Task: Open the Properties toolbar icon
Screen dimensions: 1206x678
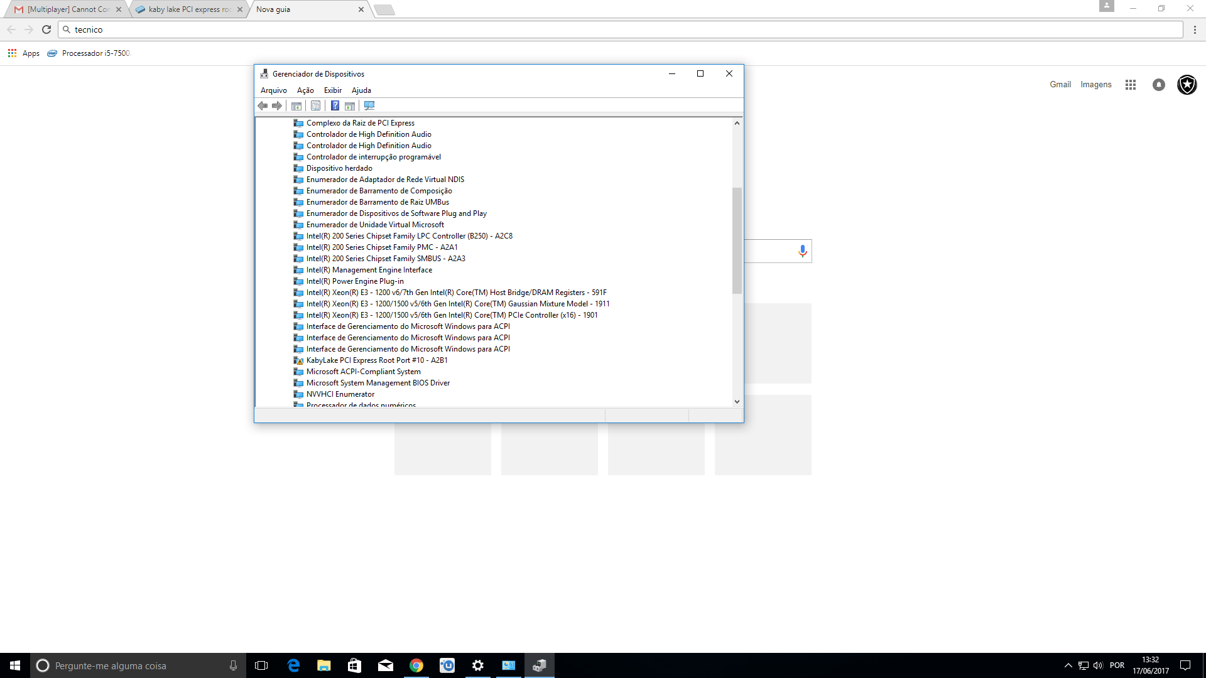Action: (x=315, y=106)
